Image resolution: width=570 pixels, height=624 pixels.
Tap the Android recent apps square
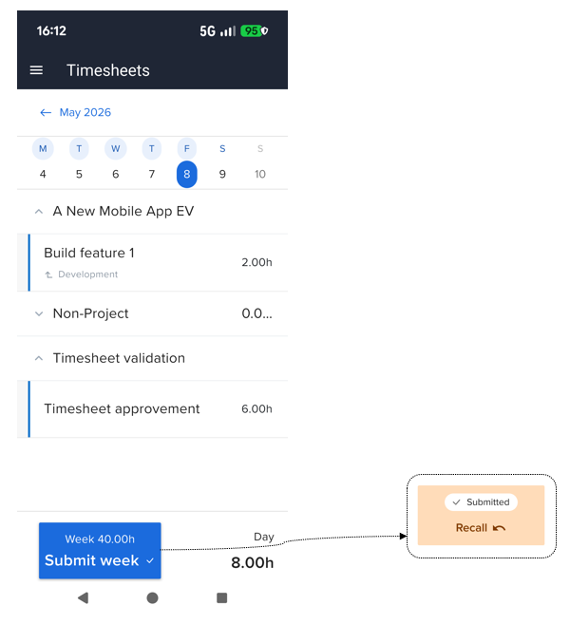pos(221,597)
